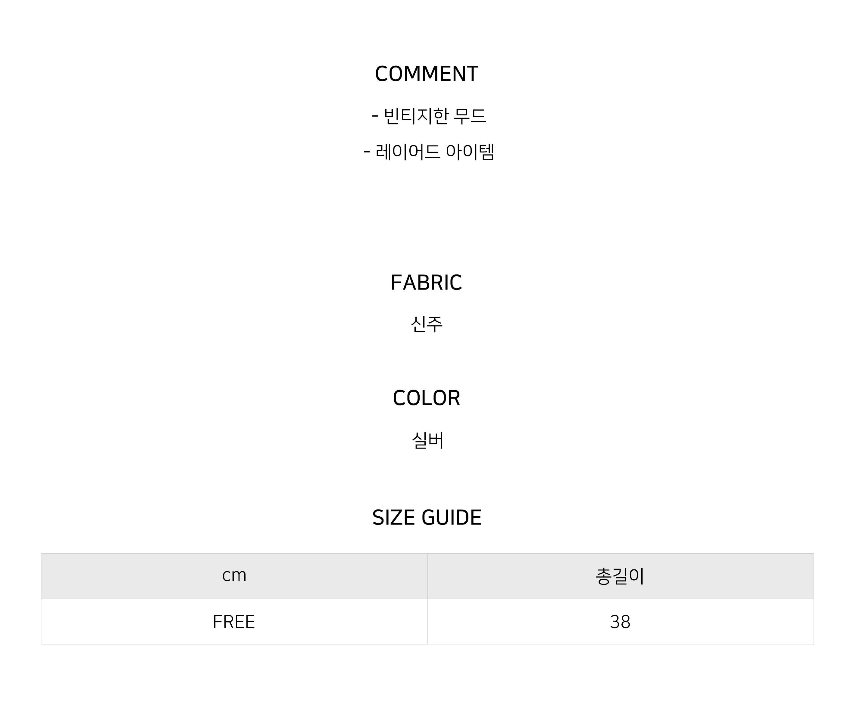Viewport: 854px width, 711px height.
Task: Select the 실버 color text
Action: click(x=427, y=440)
